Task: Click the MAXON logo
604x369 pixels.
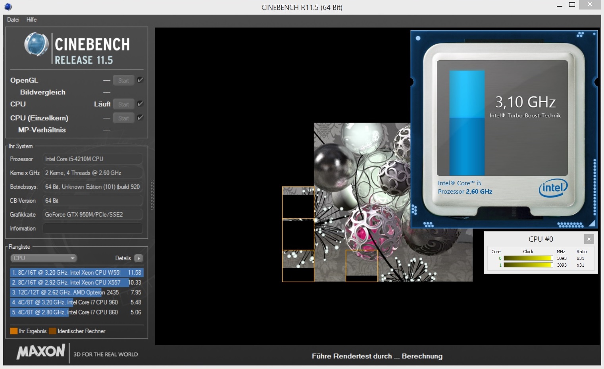Action: point(40,352)
